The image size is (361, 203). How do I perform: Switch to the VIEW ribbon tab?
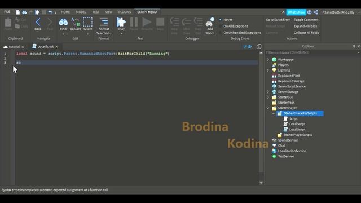click(109, 12)
